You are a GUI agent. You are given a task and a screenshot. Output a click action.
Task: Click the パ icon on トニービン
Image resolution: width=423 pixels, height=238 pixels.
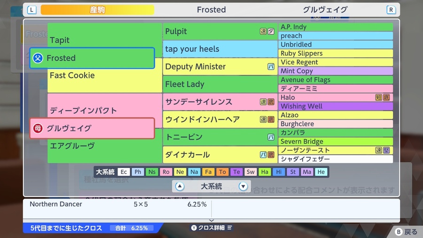click(x=271, y=137)
